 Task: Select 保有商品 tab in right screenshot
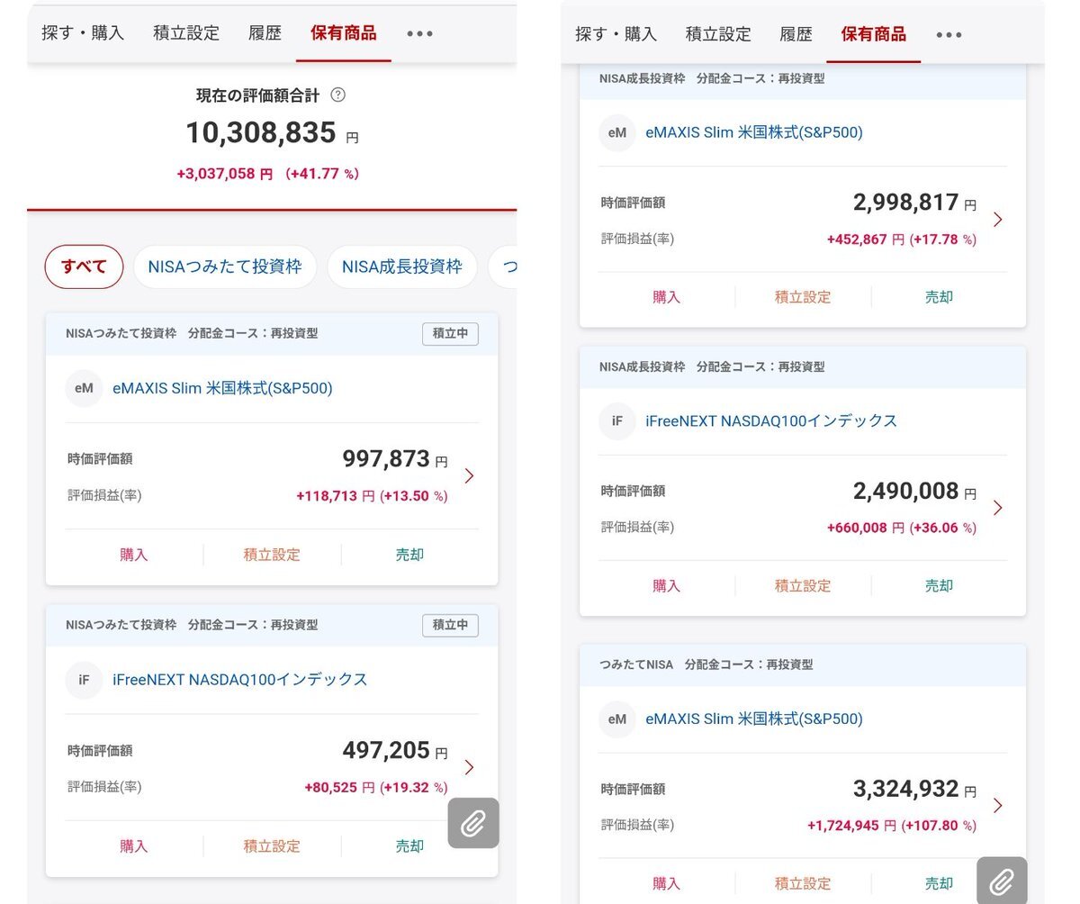874,34
